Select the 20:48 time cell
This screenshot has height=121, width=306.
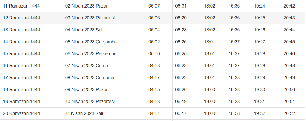tap(289, 66)
